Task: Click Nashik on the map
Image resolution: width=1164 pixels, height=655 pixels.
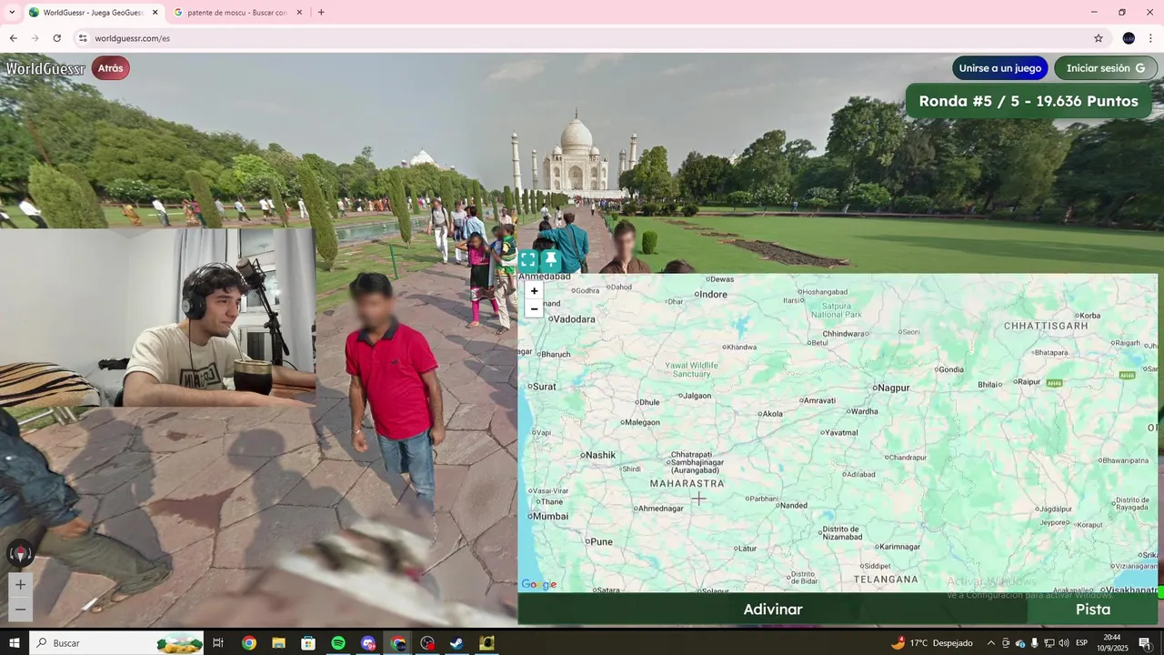Action: coord(600,455)
